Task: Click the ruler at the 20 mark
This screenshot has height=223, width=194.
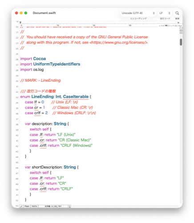Action: coord(94,25)
